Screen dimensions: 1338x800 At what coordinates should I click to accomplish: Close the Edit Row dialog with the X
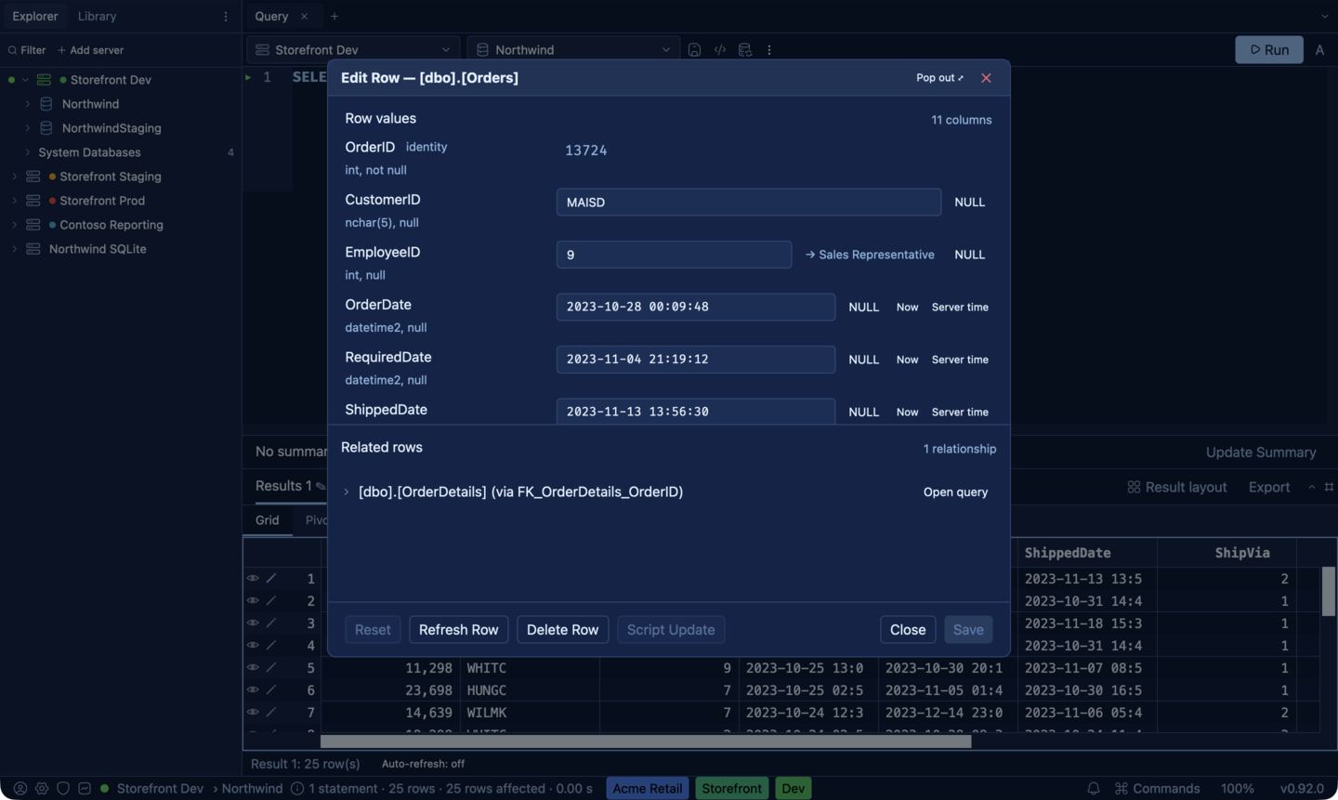[x=986, y=78]
